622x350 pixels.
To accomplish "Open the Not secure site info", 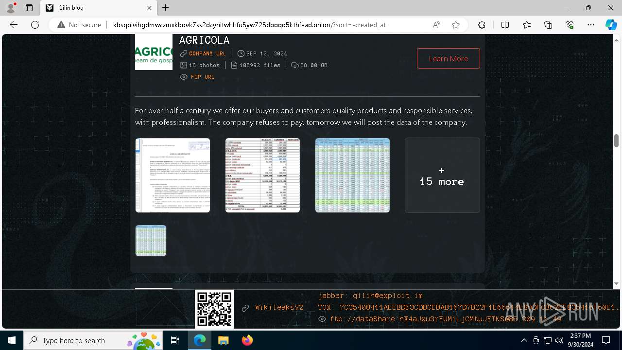I will (79, 25).
